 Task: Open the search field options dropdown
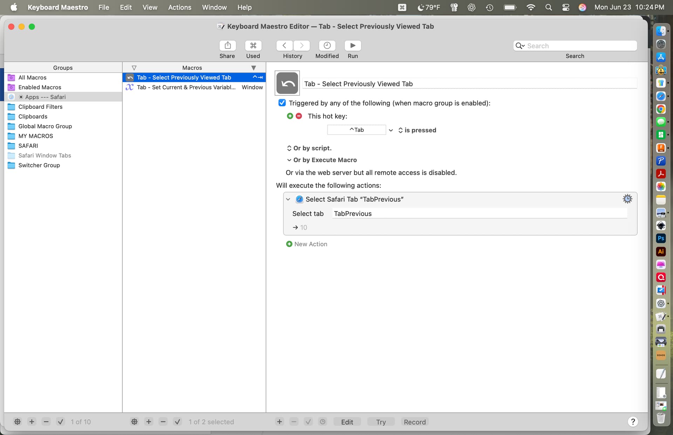pyautogui.click(x=520, y=46)
